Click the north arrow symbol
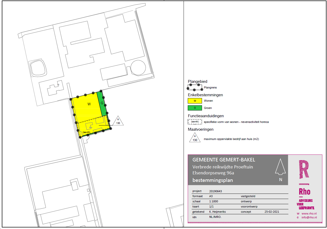This screenshot has width=327, height=229. click(x=280, y=167)
